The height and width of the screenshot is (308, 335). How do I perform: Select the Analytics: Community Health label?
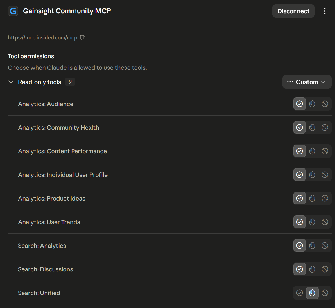[58, 128]
